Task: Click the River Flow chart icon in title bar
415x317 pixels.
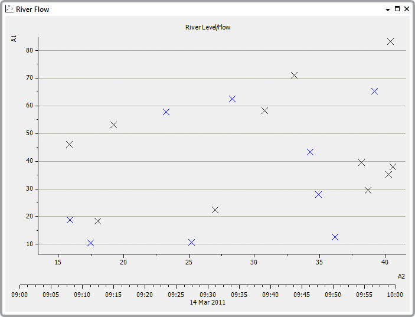Action: coord(9,9)
